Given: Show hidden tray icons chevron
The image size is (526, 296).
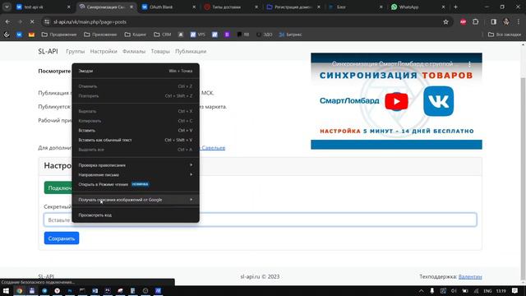Looking at the screenshot, I should 422,291.
